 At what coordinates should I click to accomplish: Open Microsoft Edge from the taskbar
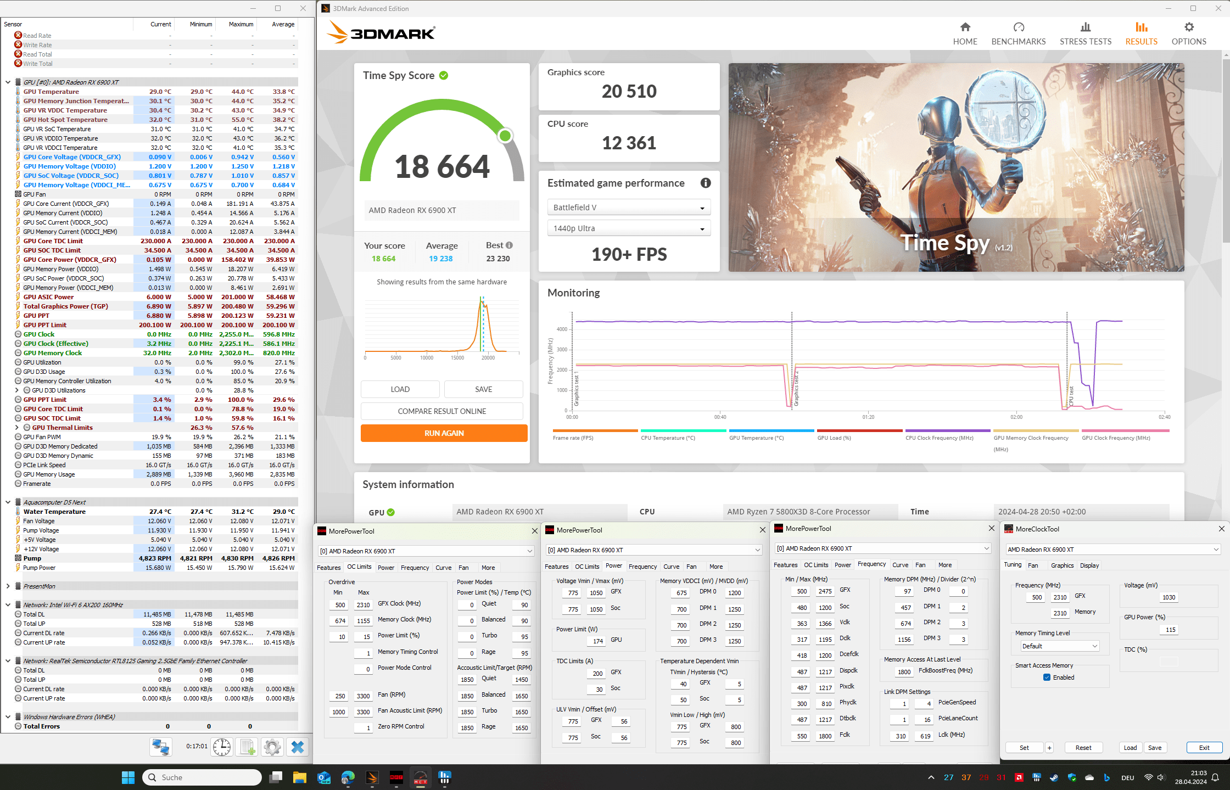[x=348, y=777]
